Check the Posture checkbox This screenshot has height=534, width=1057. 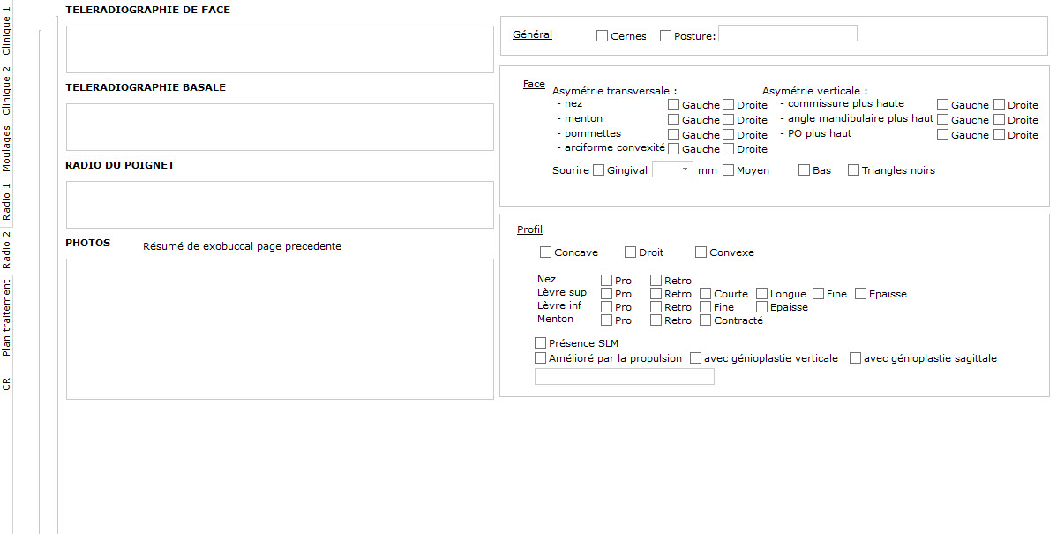[667, 35]
